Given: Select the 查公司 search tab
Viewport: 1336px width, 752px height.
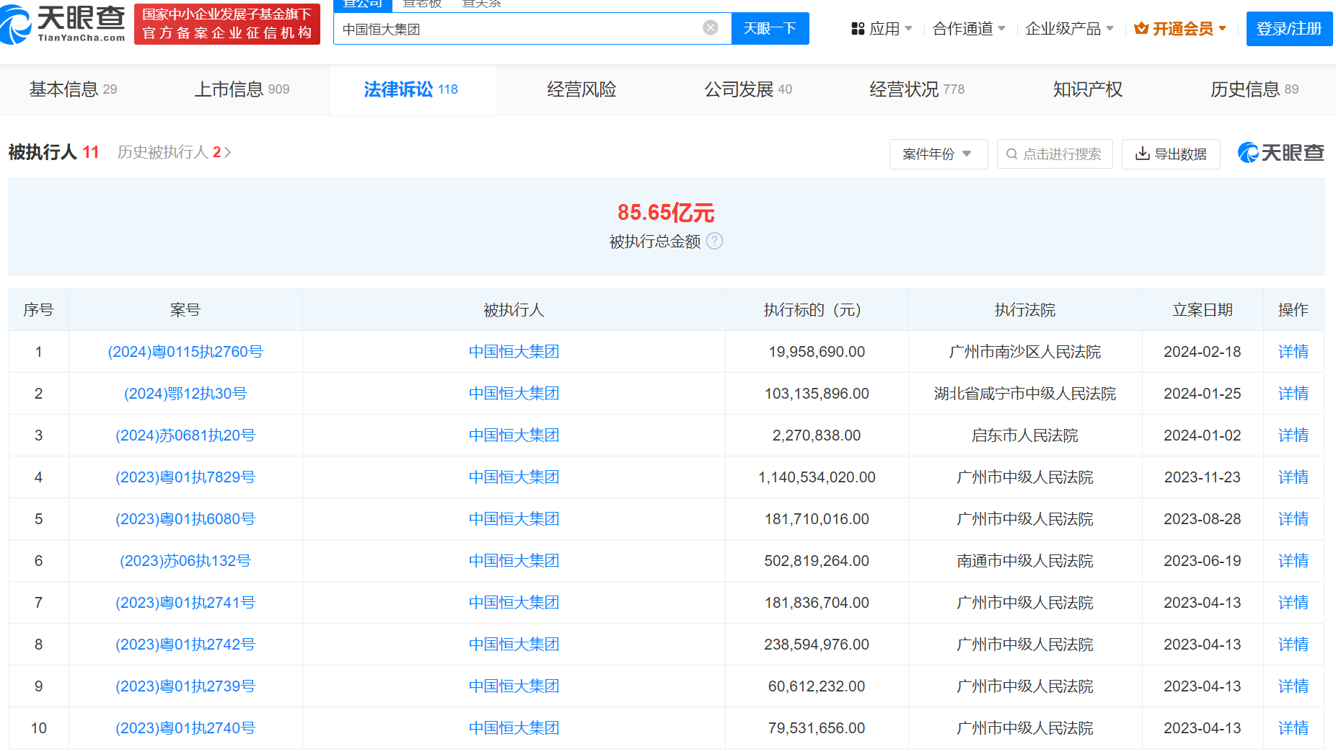Looking at the screenshot, I should click(x=363, y=4).
